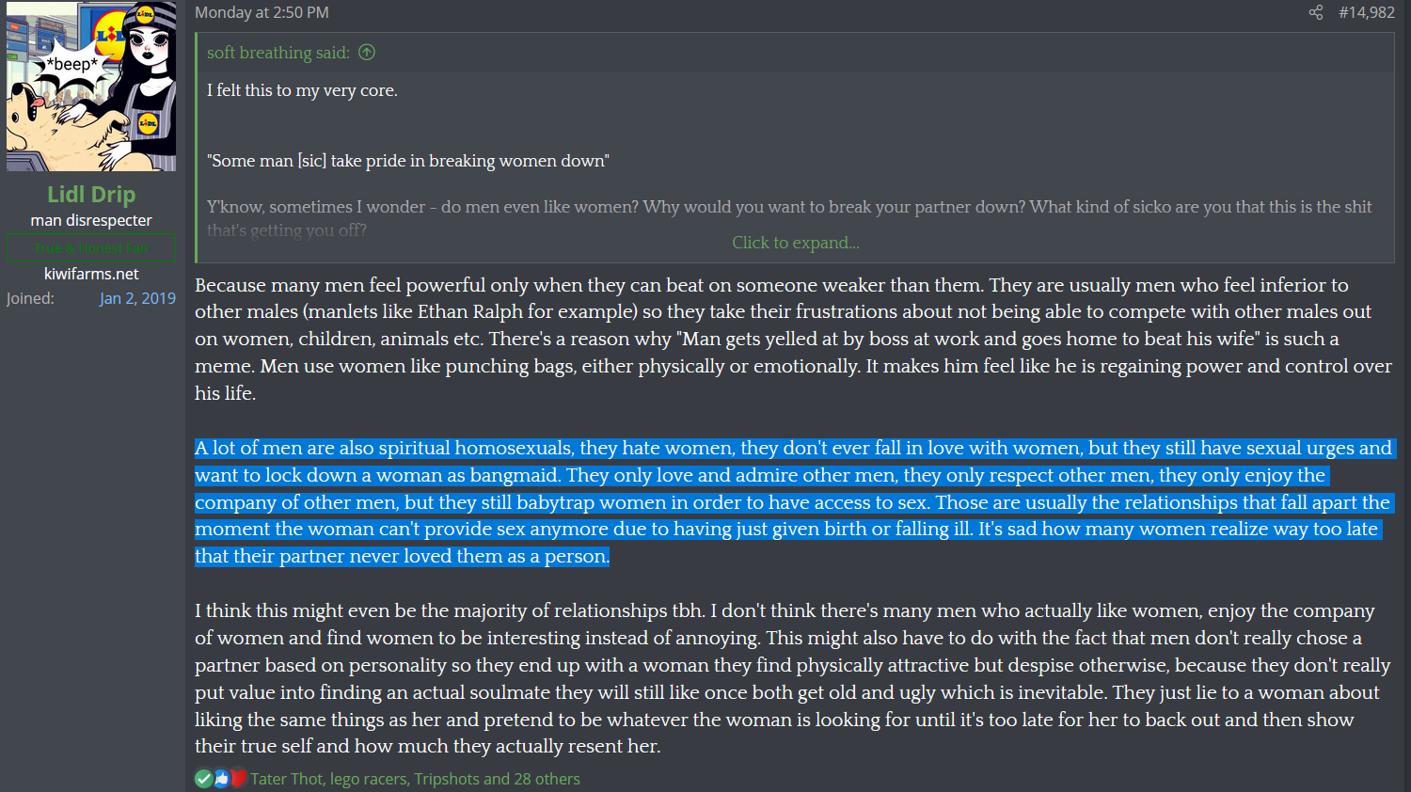
Task: Click the 'True & Honest Fan' badge
Action: [91, 248]
